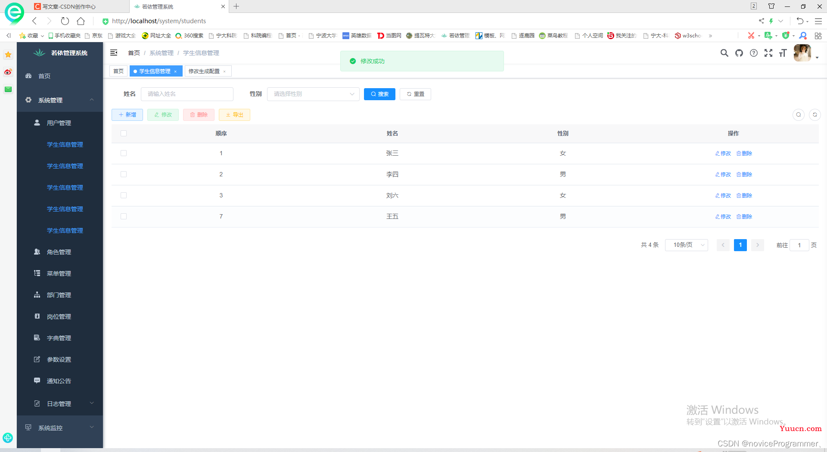Open the browser undo-close dropdown arrow
The width and height of the screenshot is (827, 452).
(807, 21)
